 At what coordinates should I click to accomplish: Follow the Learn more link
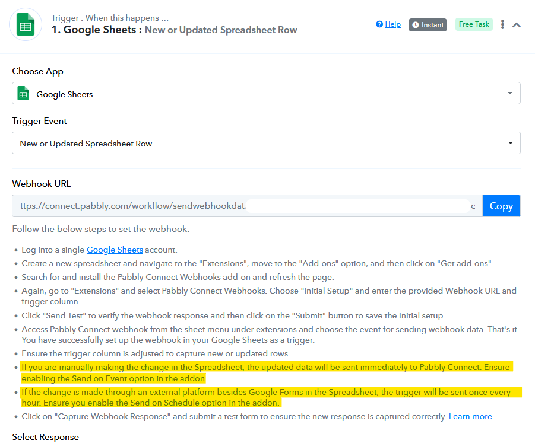(x=470, y=416)
